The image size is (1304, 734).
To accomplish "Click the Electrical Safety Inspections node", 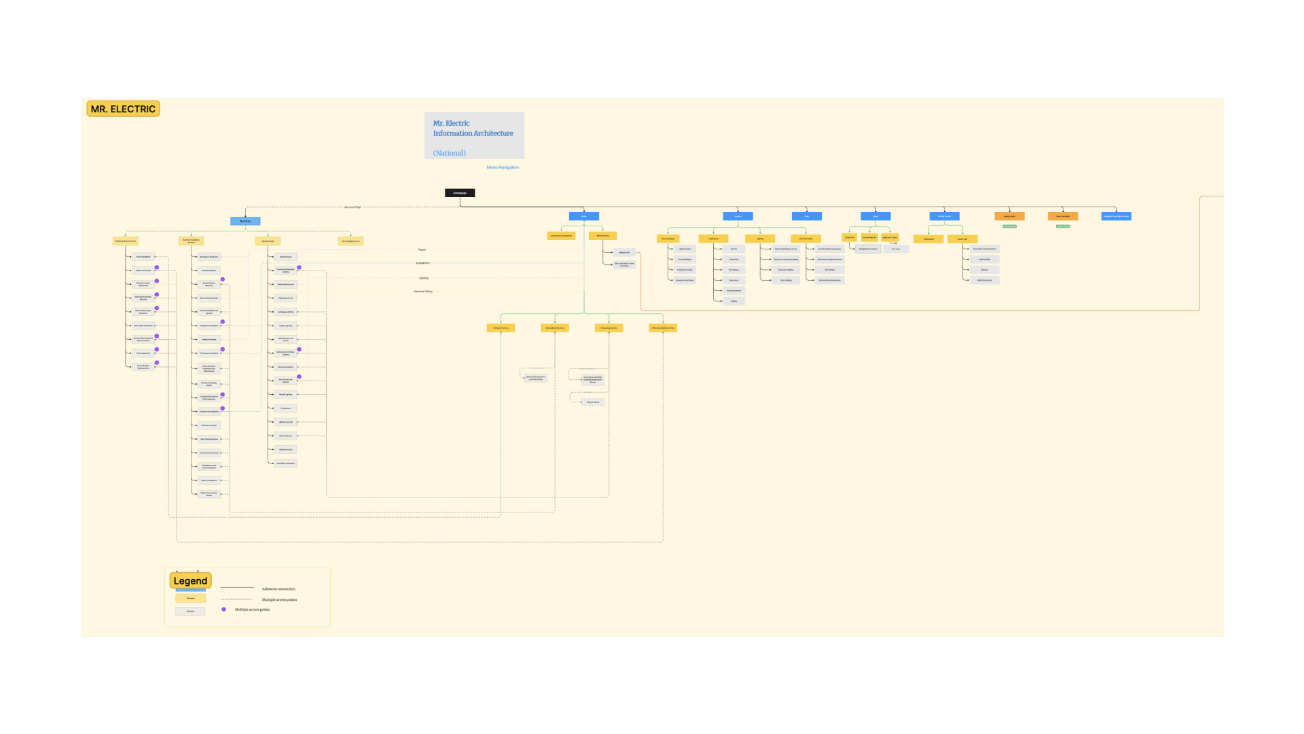I will pyautogui.click(x=830, y=249).
